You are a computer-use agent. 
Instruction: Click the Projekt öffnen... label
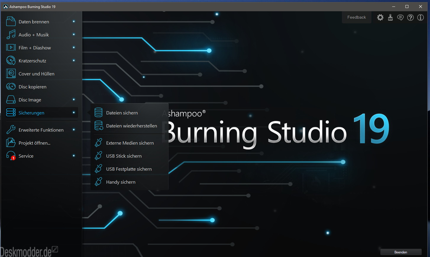34,143
